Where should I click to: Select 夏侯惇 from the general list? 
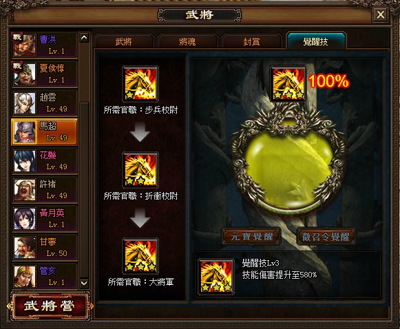[x=44, y=74]
